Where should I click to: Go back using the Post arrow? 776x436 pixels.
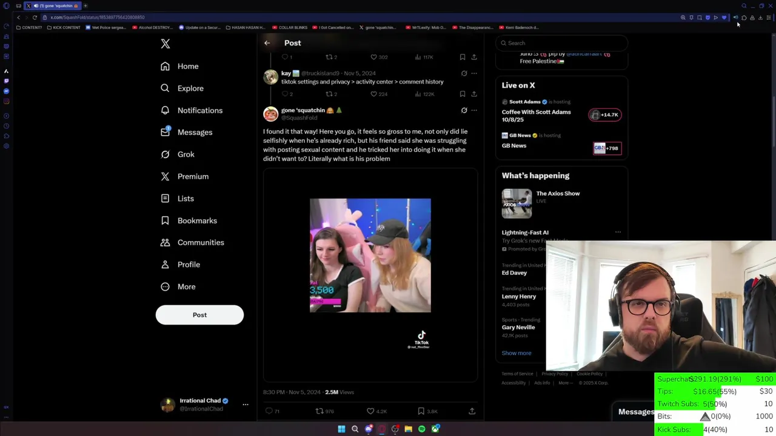click(267, 43)
